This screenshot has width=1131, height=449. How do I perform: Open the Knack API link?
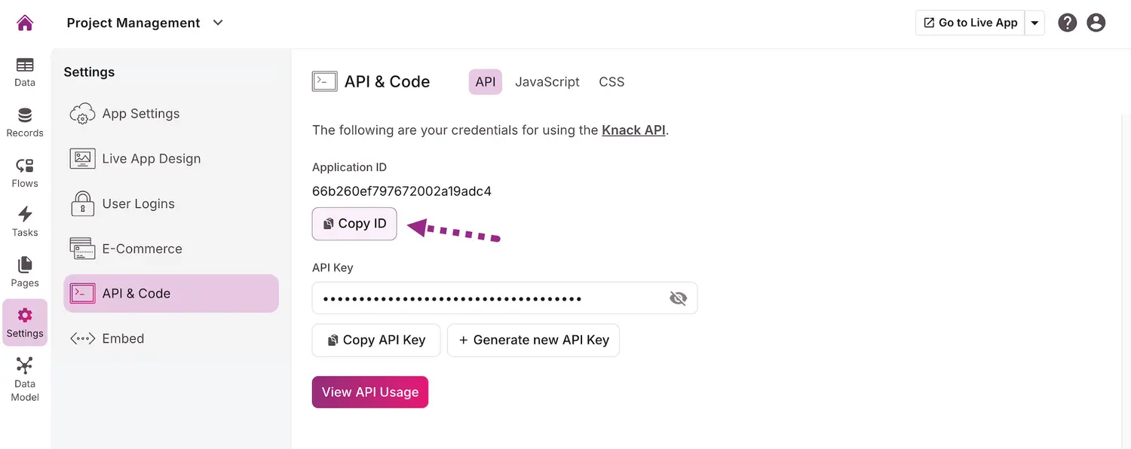[633, 130]
